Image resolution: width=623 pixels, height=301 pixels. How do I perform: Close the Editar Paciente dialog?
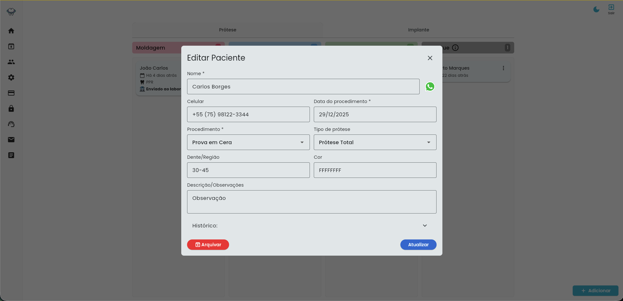tap(430, 58)
